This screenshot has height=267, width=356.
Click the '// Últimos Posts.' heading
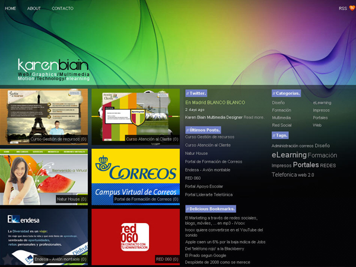[203, 130]
